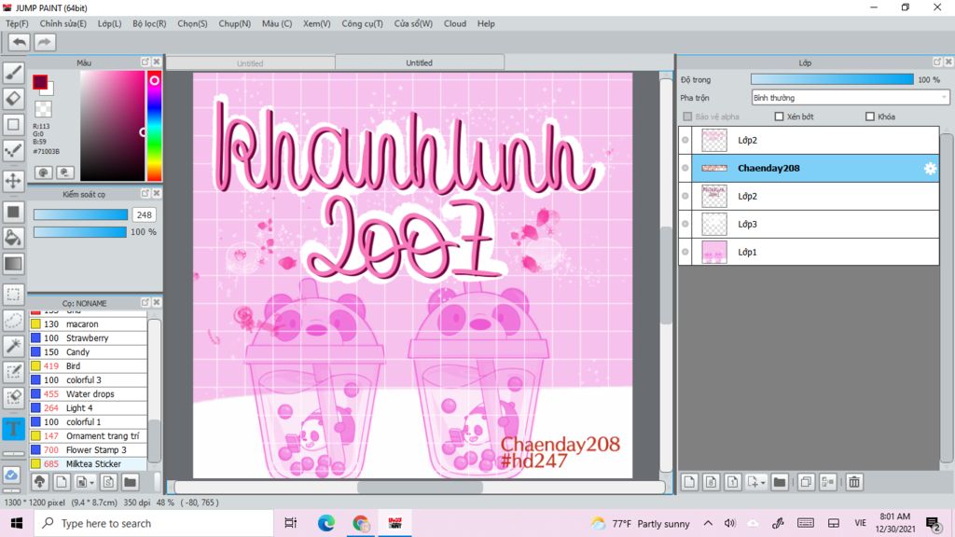955x537 pixels.
Task: Select the Bucket fill tool
Action: (x=13, y=238)
